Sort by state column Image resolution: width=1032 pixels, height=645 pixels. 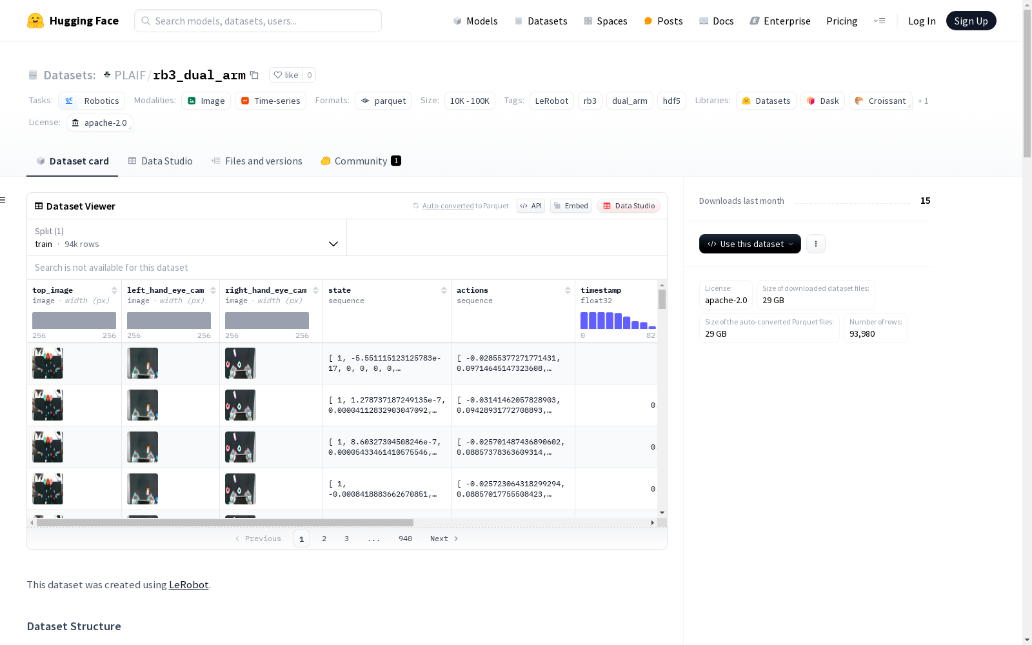click(x=444, y=290)
